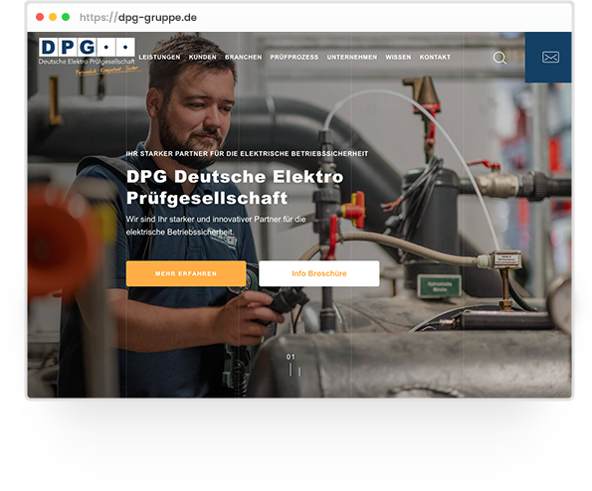Open the Unternehmen menu
Viewport: 592px width, 491px height.
coord(352,57)
